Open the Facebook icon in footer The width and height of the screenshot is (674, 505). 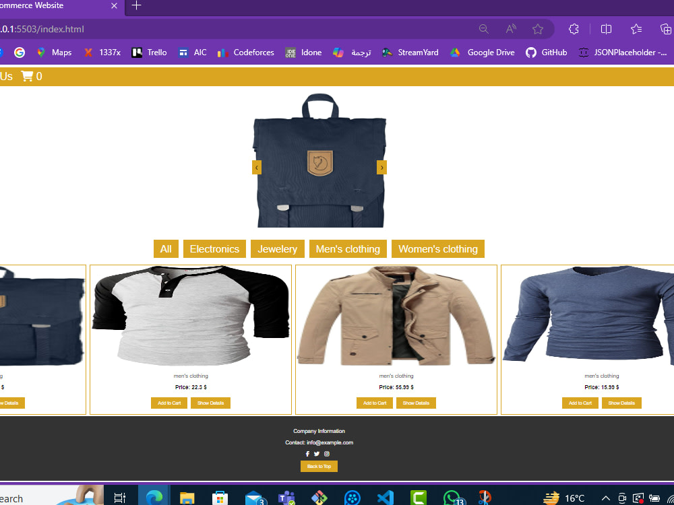tap(307, 454)
